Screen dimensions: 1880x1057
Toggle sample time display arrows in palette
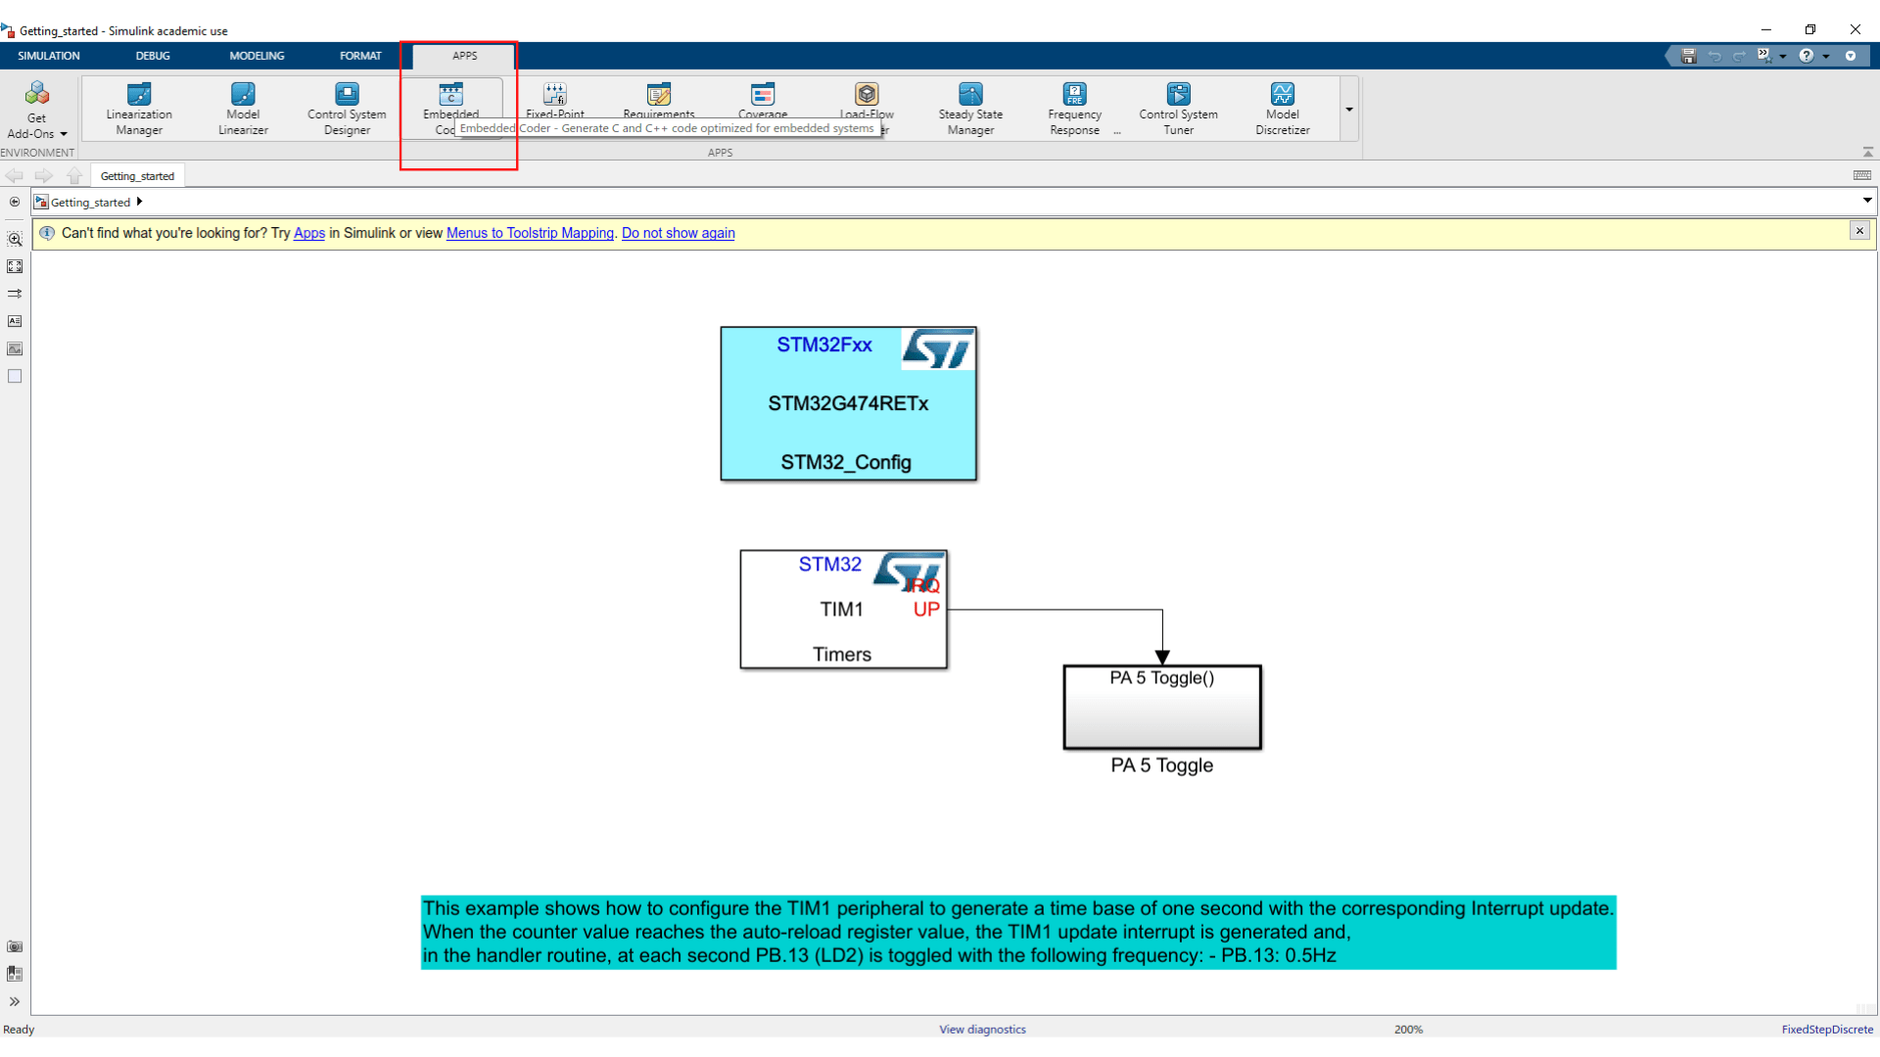coord(15,294)
